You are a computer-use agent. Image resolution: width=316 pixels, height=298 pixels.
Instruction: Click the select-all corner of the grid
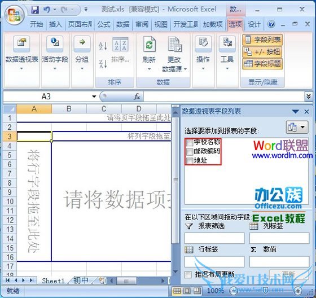(10, 109)
